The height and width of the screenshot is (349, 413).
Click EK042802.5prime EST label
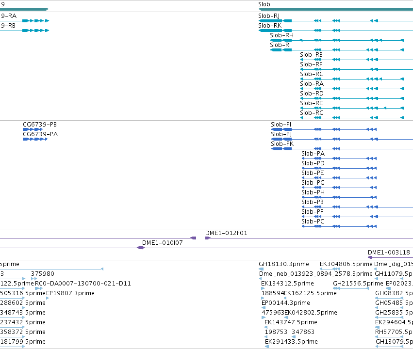click(x=311, y=313)
